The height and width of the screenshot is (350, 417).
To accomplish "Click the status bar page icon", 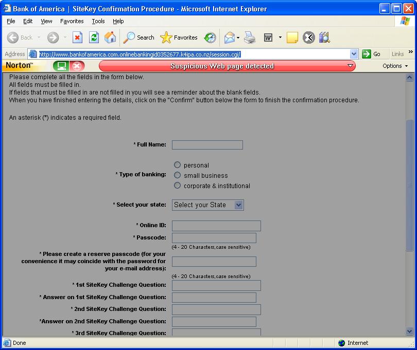I will (x=7, y=343).
